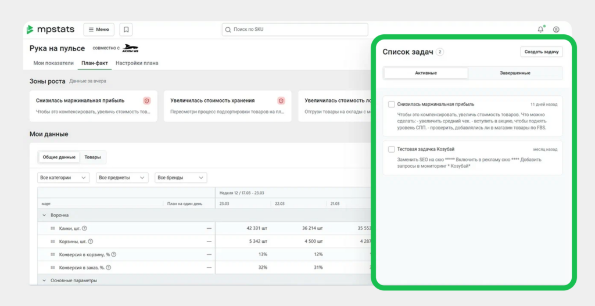The width and height of the screenshot is (595, 306).
Task: Open the Все предметы dropdown
Action: pyautogui.click(x=122, y=178)
